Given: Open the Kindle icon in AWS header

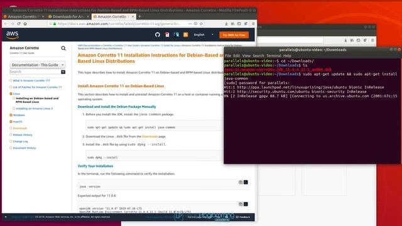Looking at the screenshot, I should pos(176,35).
